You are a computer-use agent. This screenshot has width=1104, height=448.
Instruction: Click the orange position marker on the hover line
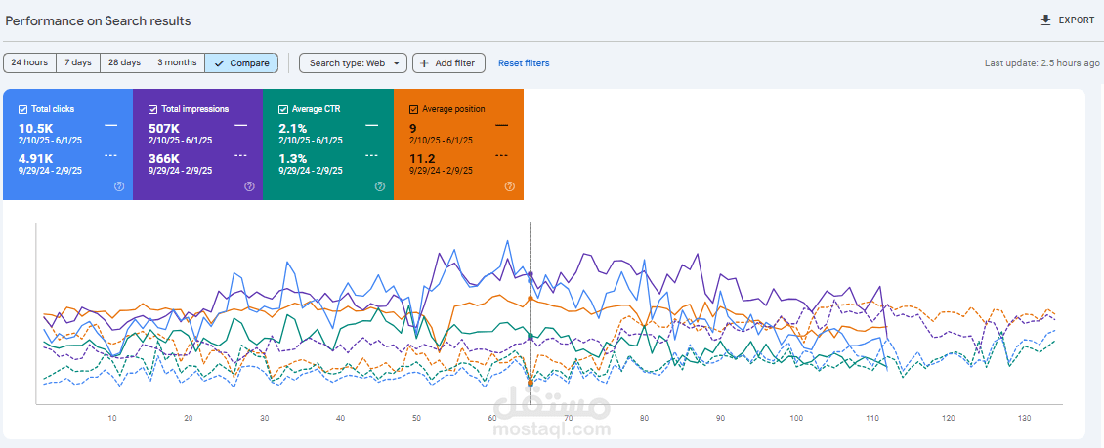point(531,299)
